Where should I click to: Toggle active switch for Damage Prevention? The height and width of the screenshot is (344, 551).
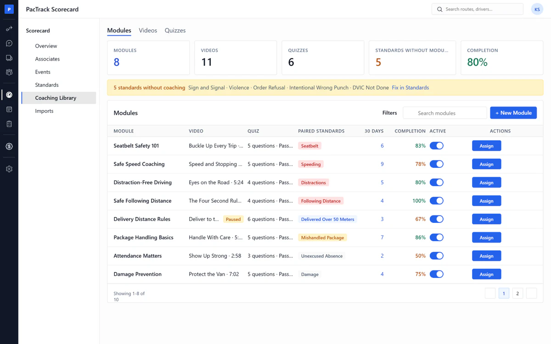click(437, 274)
